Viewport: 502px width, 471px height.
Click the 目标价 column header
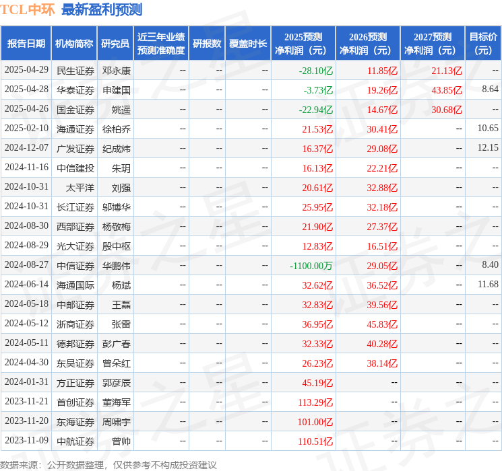(x=483, y=44)
